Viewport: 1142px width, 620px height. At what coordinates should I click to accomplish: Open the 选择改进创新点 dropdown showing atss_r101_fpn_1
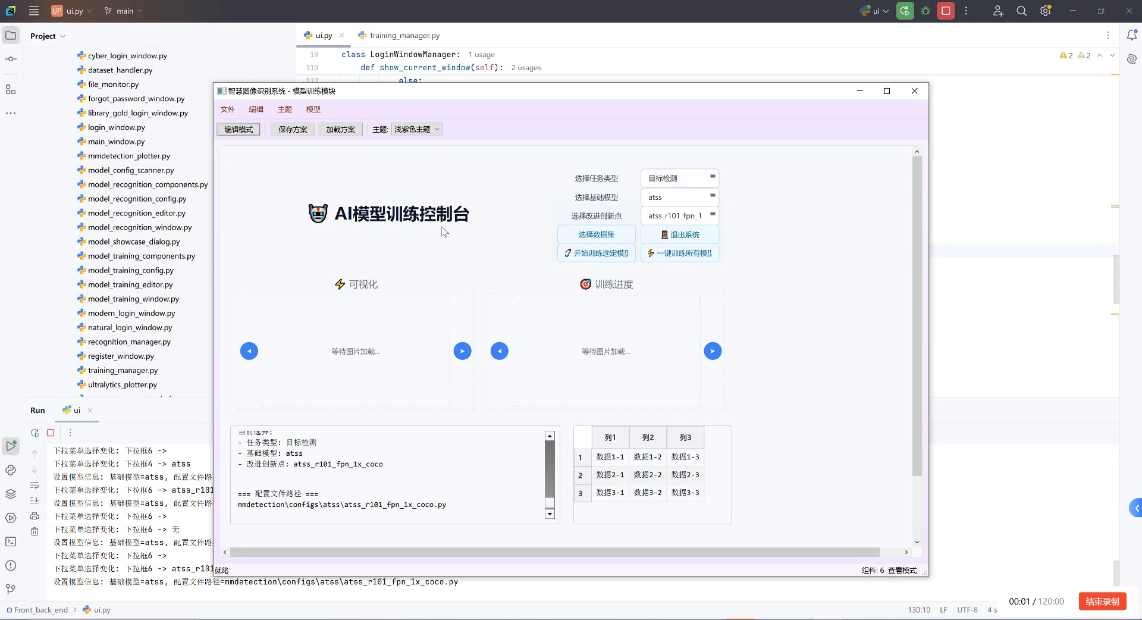[680, 215]
